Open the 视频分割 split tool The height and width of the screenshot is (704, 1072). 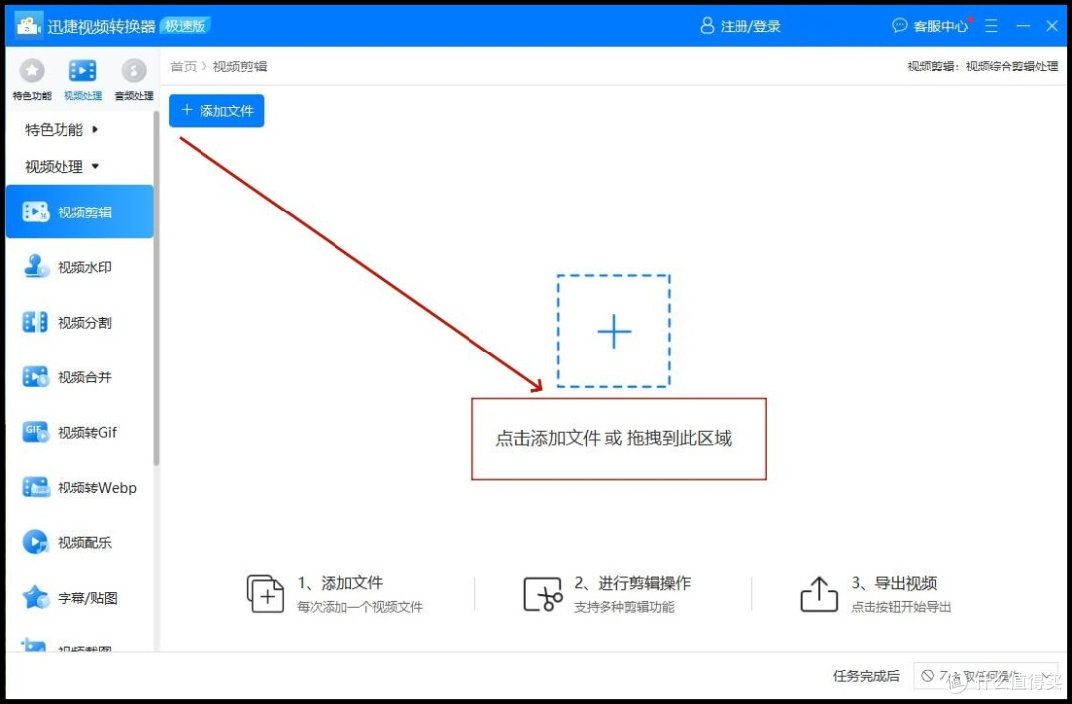[79, 323]
